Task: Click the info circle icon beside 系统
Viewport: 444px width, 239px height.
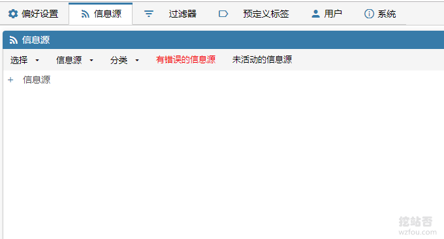Action: point(369,14)
